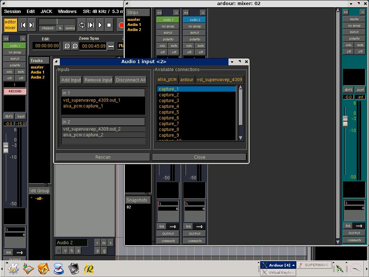Image resolution: width=369 pixels, height=277 pixels.
Task: Open the Session menu
Action: pos(12,11)
